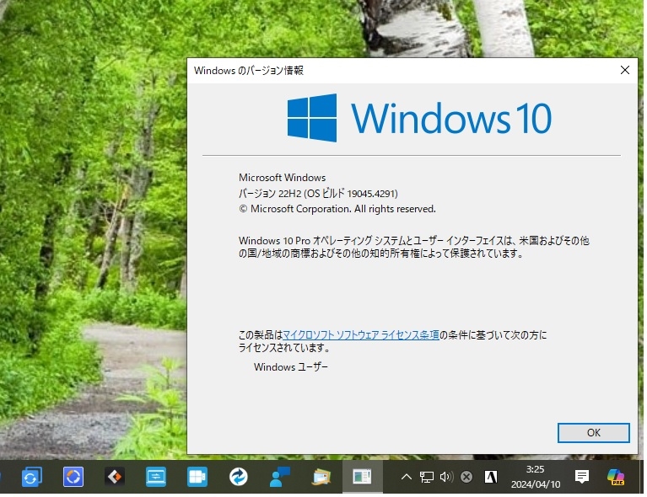Click the Windows 10 logo in the dialog

(419, 118)
